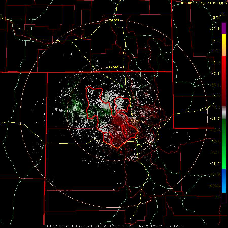Click the yellow-orange segment of color bar

tap(224, 45)
